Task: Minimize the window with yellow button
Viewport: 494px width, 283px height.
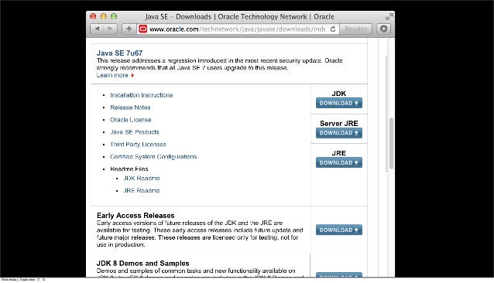Action: pyautogui.click(x=103, y=16)
